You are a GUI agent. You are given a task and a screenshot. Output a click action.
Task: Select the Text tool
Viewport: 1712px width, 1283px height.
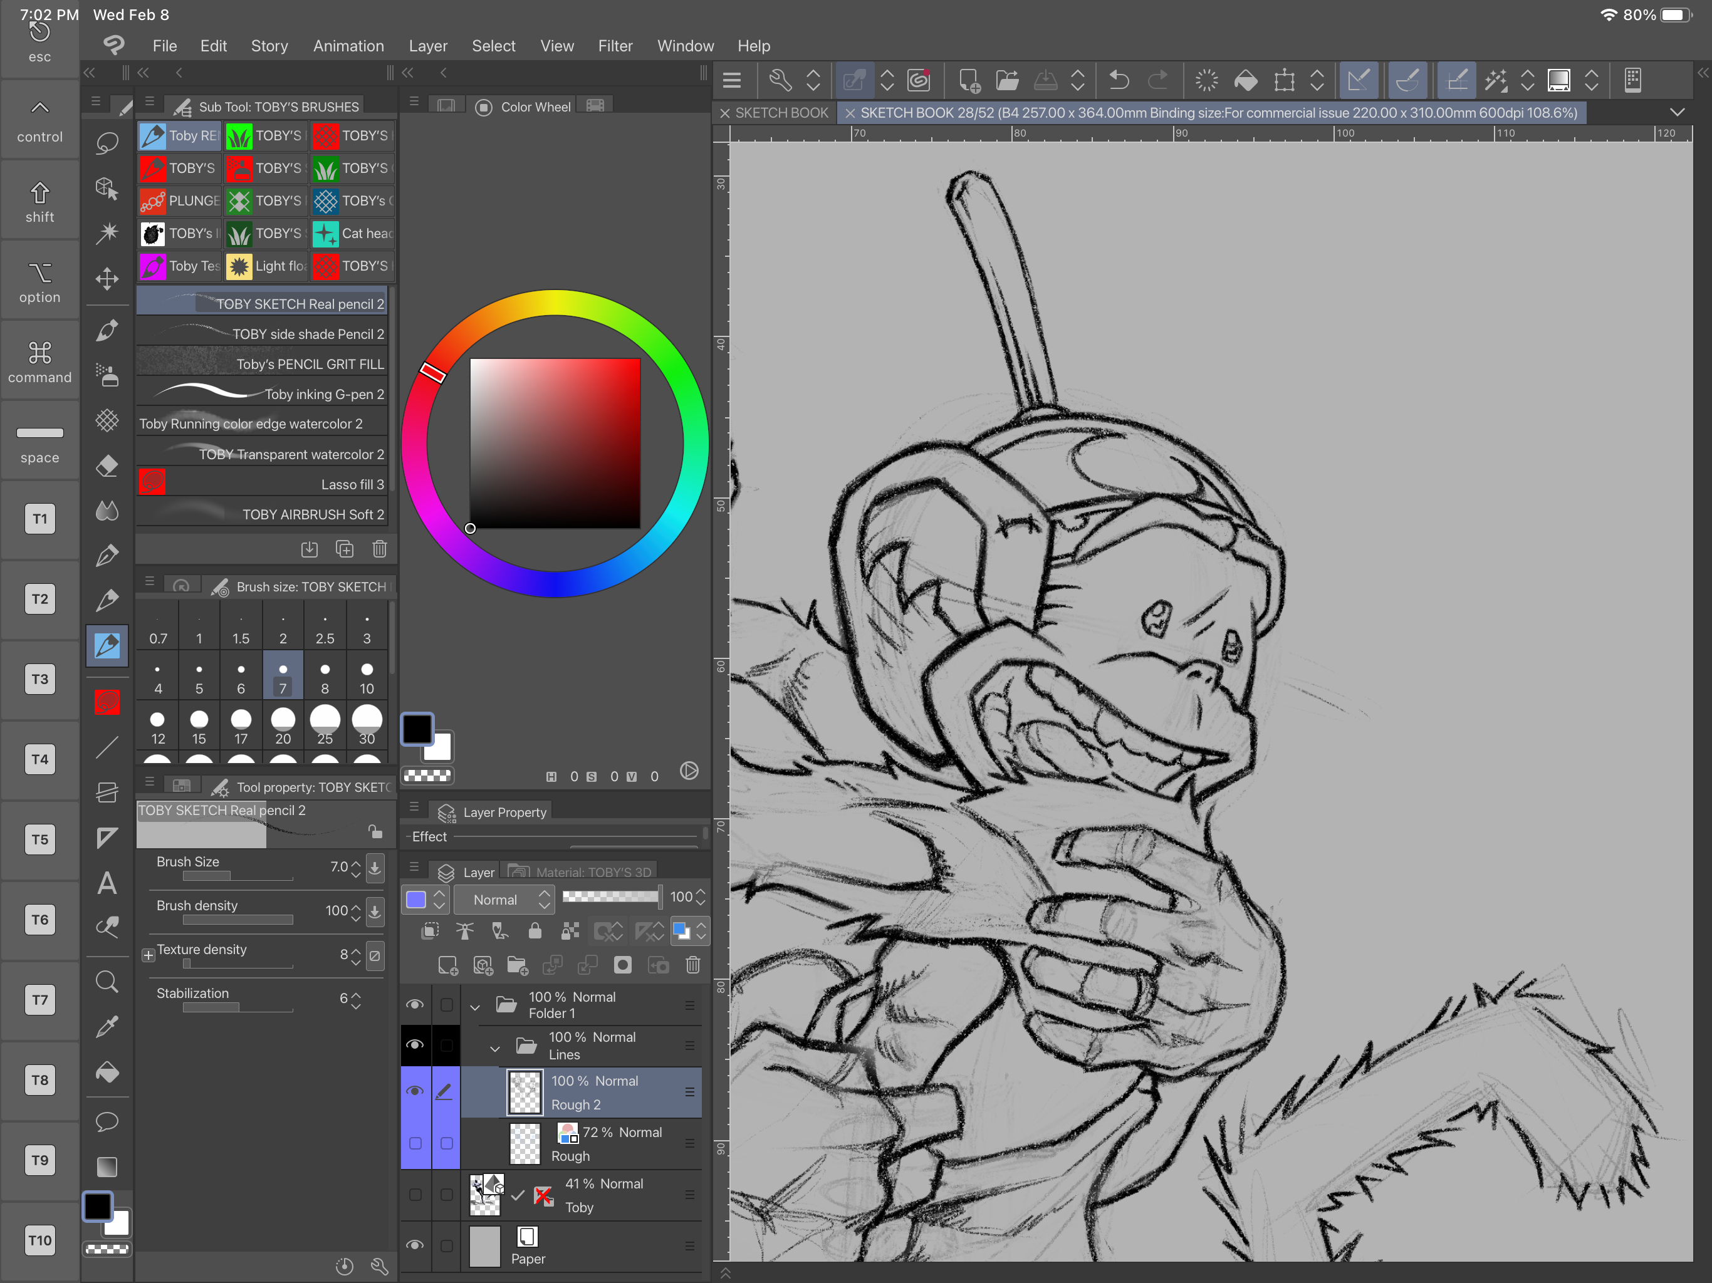107,883
